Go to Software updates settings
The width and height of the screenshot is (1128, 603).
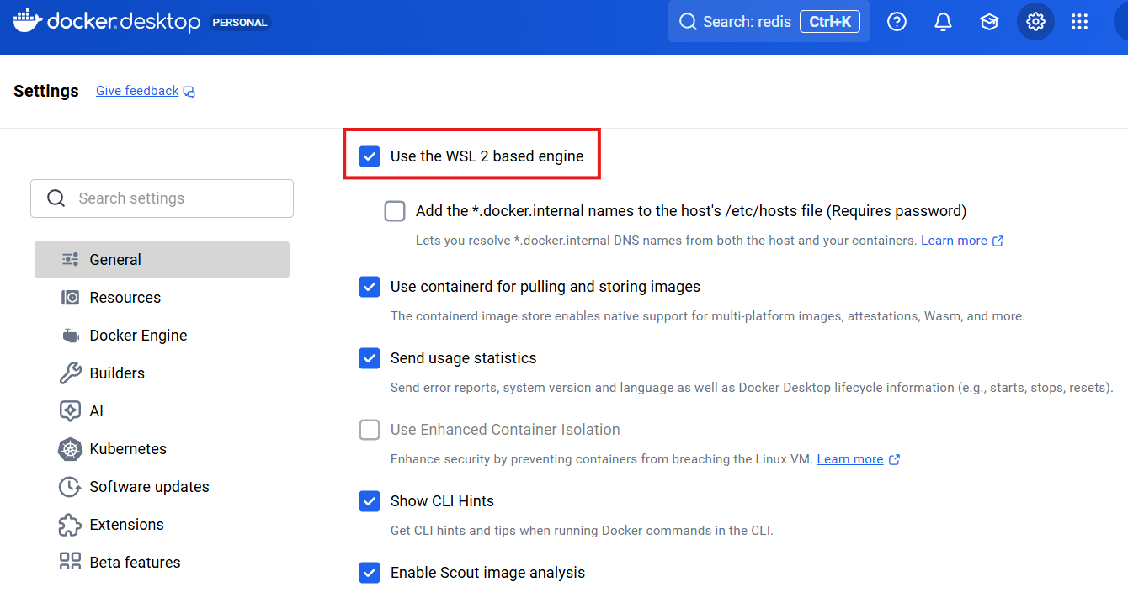(149, 487)
